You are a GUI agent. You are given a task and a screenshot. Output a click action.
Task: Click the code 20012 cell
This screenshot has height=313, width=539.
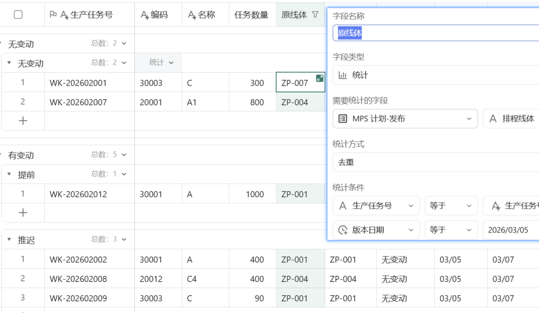pos(158,278)
